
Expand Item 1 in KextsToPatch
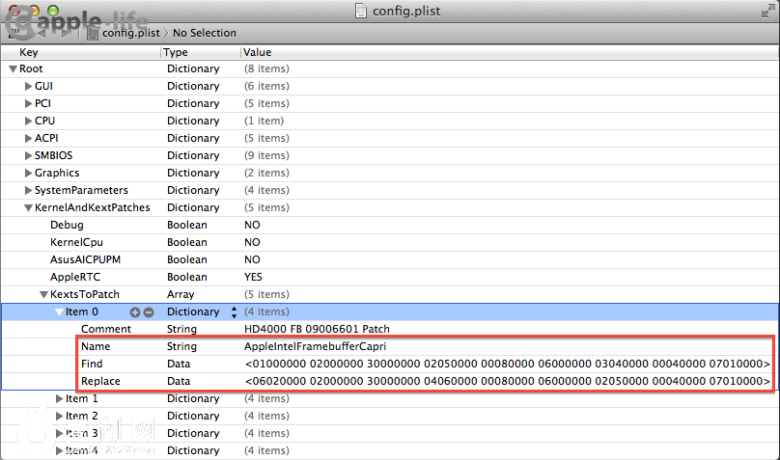tap(59, 399)
